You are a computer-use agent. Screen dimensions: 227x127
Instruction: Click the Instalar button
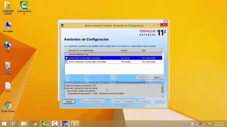click(145, 102)
